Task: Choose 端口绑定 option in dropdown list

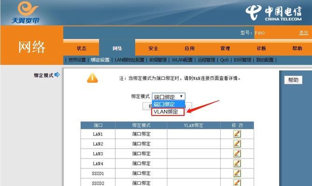Action: pos(168,104)
